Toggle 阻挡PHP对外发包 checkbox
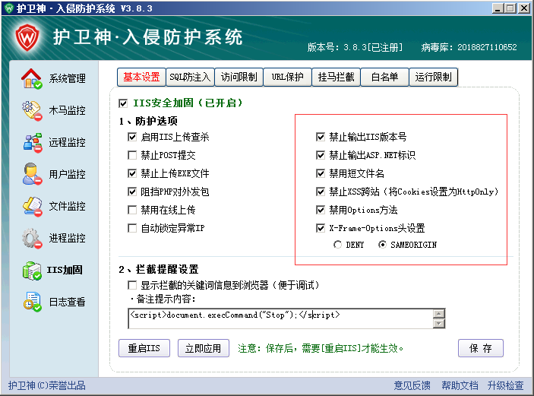 point(132,192)
